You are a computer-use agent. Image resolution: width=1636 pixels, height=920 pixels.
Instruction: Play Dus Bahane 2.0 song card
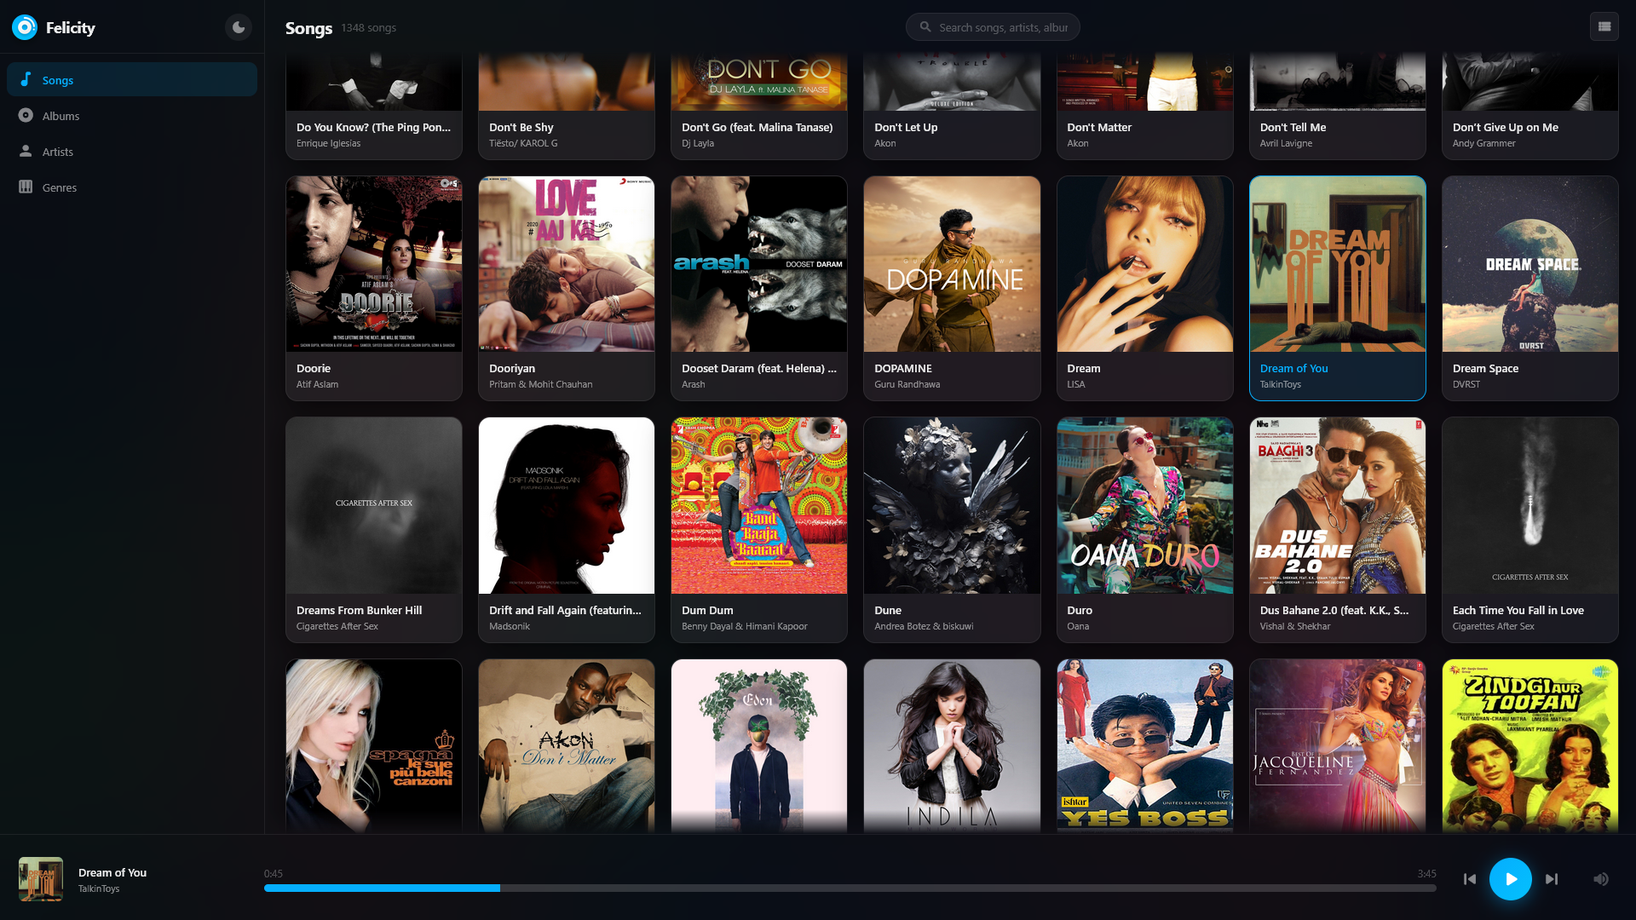tap(1338, 530)
